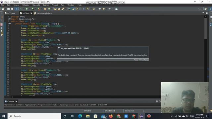The height and width of the screenshot is (119, 212).
Task: Toggle Word Wrap toolbar button
Action: pos(77,9)
